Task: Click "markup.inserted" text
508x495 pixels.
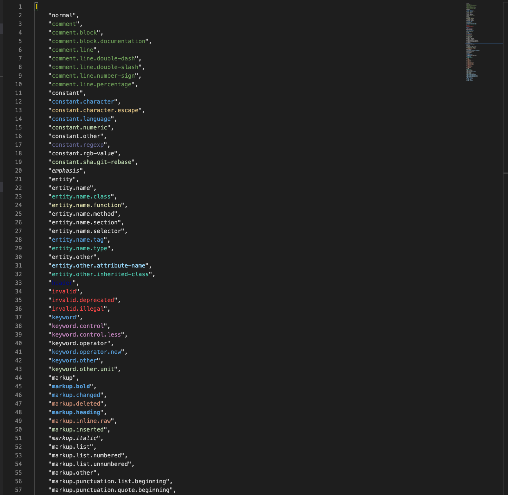Action: tap(78, 429)
